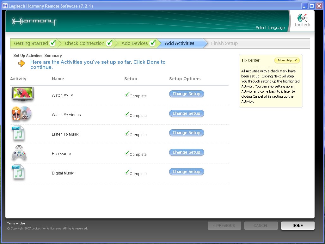Click the Setup Options column header

185,79
